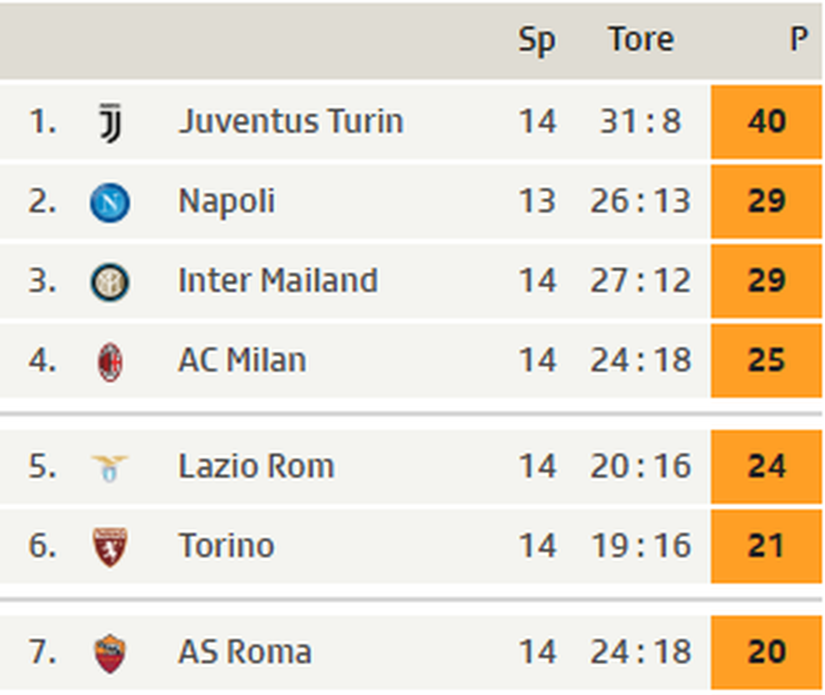Click the AS Roma club badge
This screenshot has height=695, width=825.
pos(110,653)
